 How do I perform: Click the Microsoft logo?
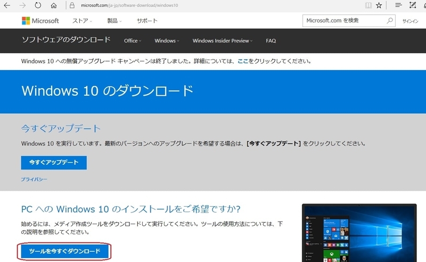coord(40,21)
